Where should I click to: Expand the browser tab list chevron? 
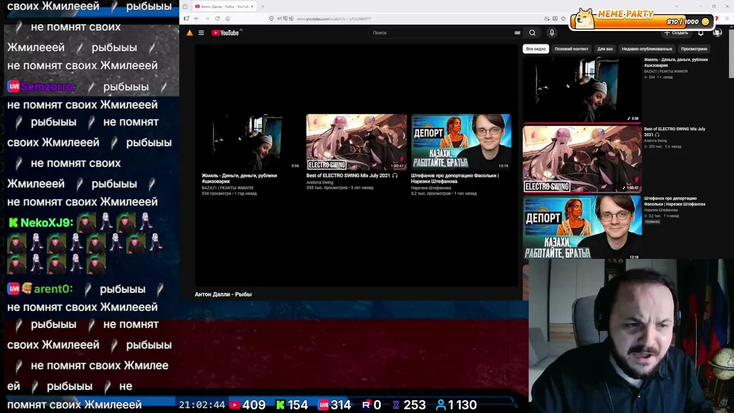pos(677,6)
